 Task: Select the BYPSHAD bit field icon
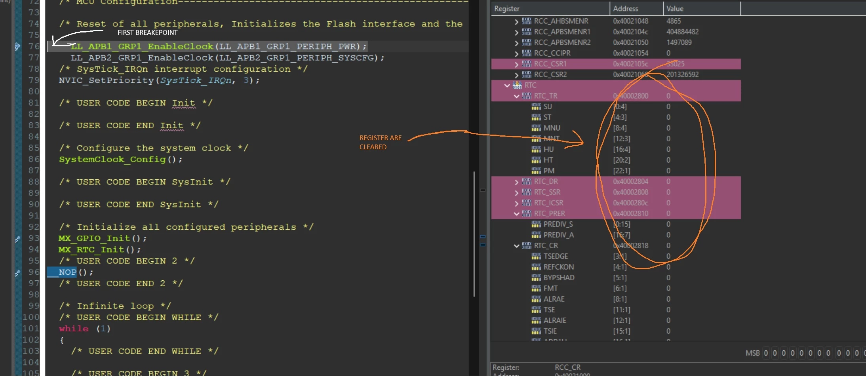tap(536, 278)
